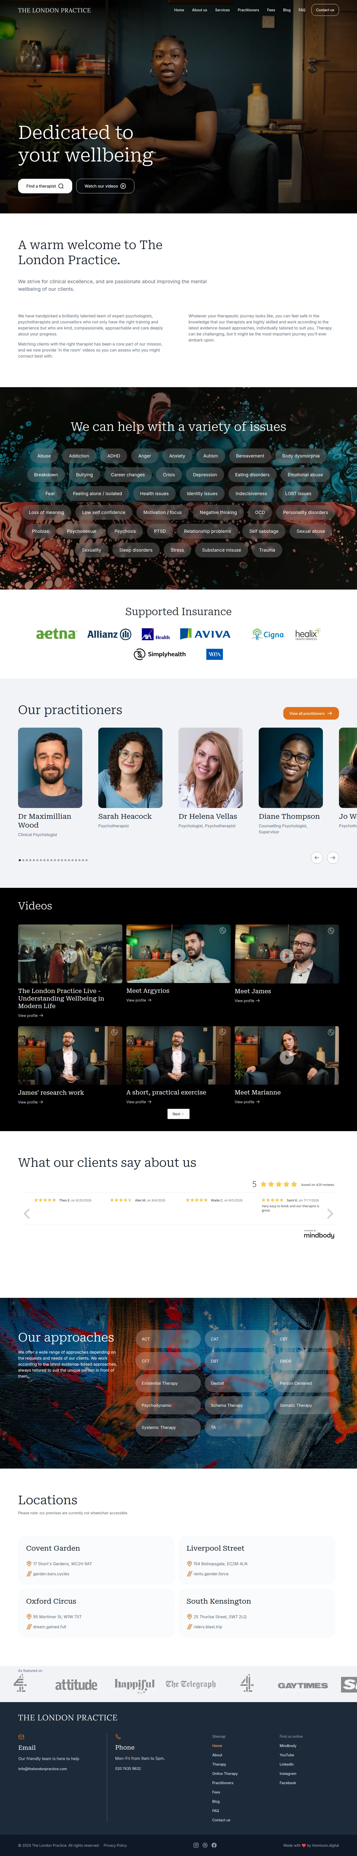Click the map pin icon for Oxford Circus
This screenshot has width=357, height=1856.
[29, 1617]
